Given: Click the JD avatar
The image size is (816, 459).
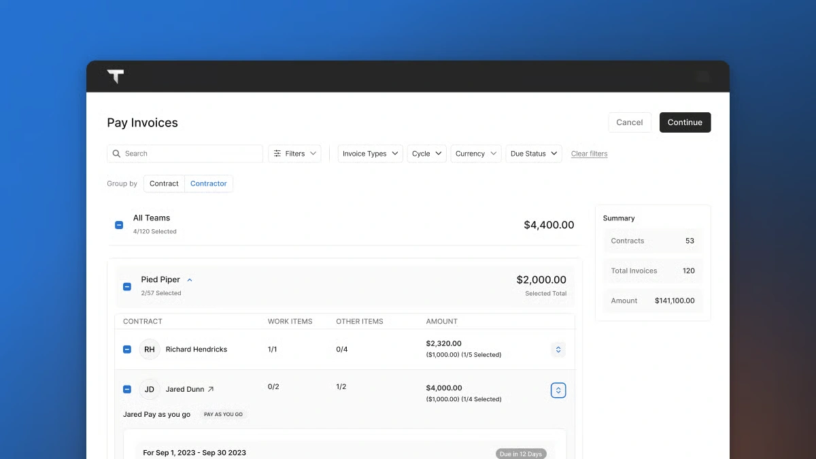Looking at the screenshot, I should coord(150,390).
